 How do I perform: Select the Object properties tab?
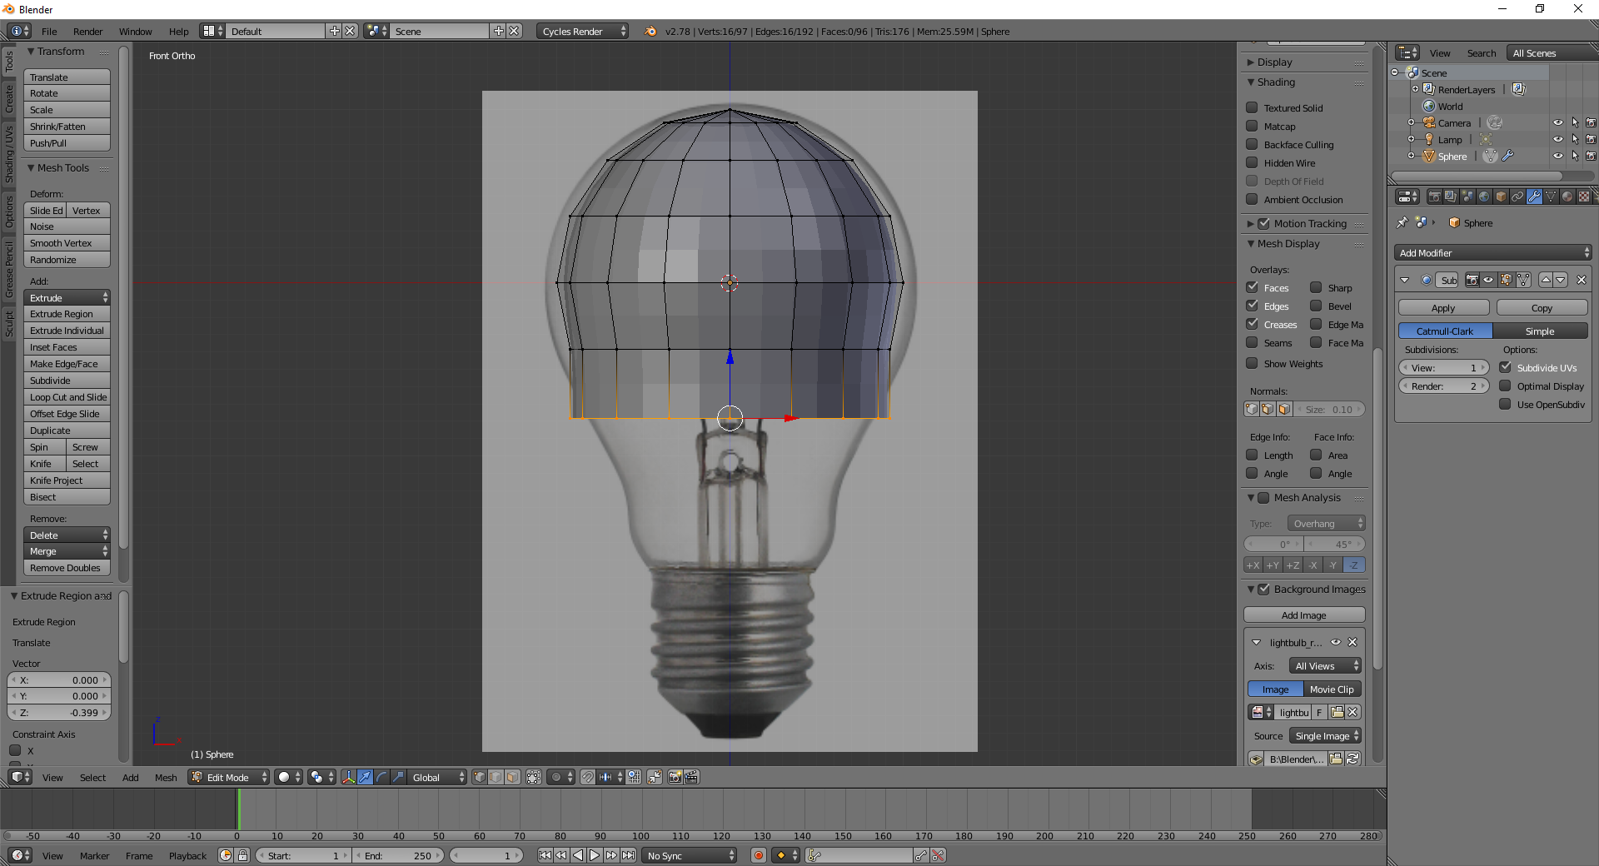click(1499, 197)
